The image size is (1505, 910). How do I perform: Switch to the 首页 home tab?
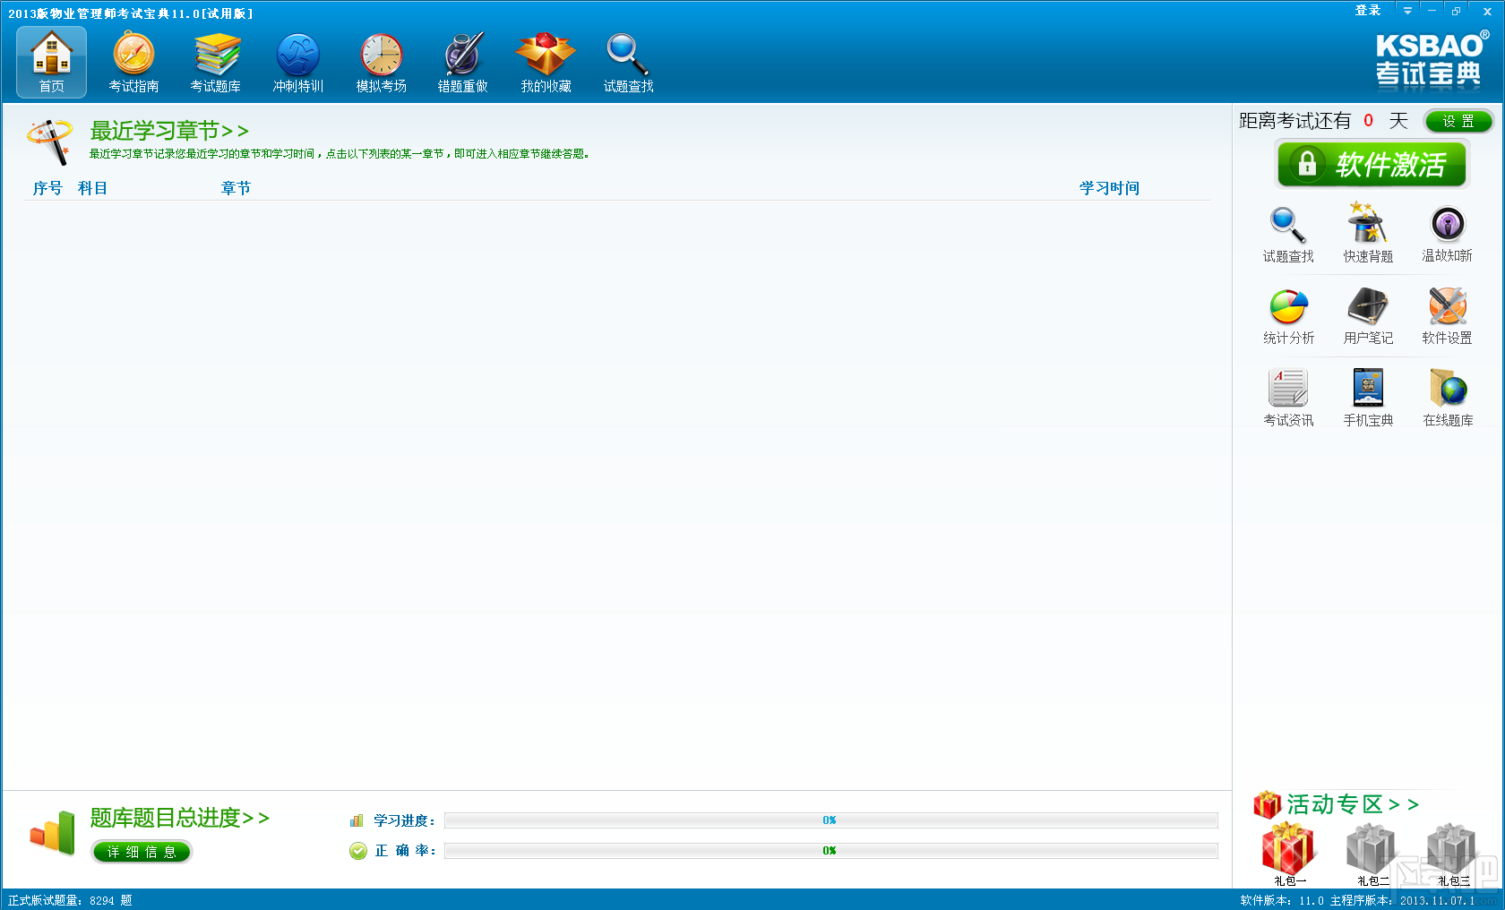(x=51, y=62)
